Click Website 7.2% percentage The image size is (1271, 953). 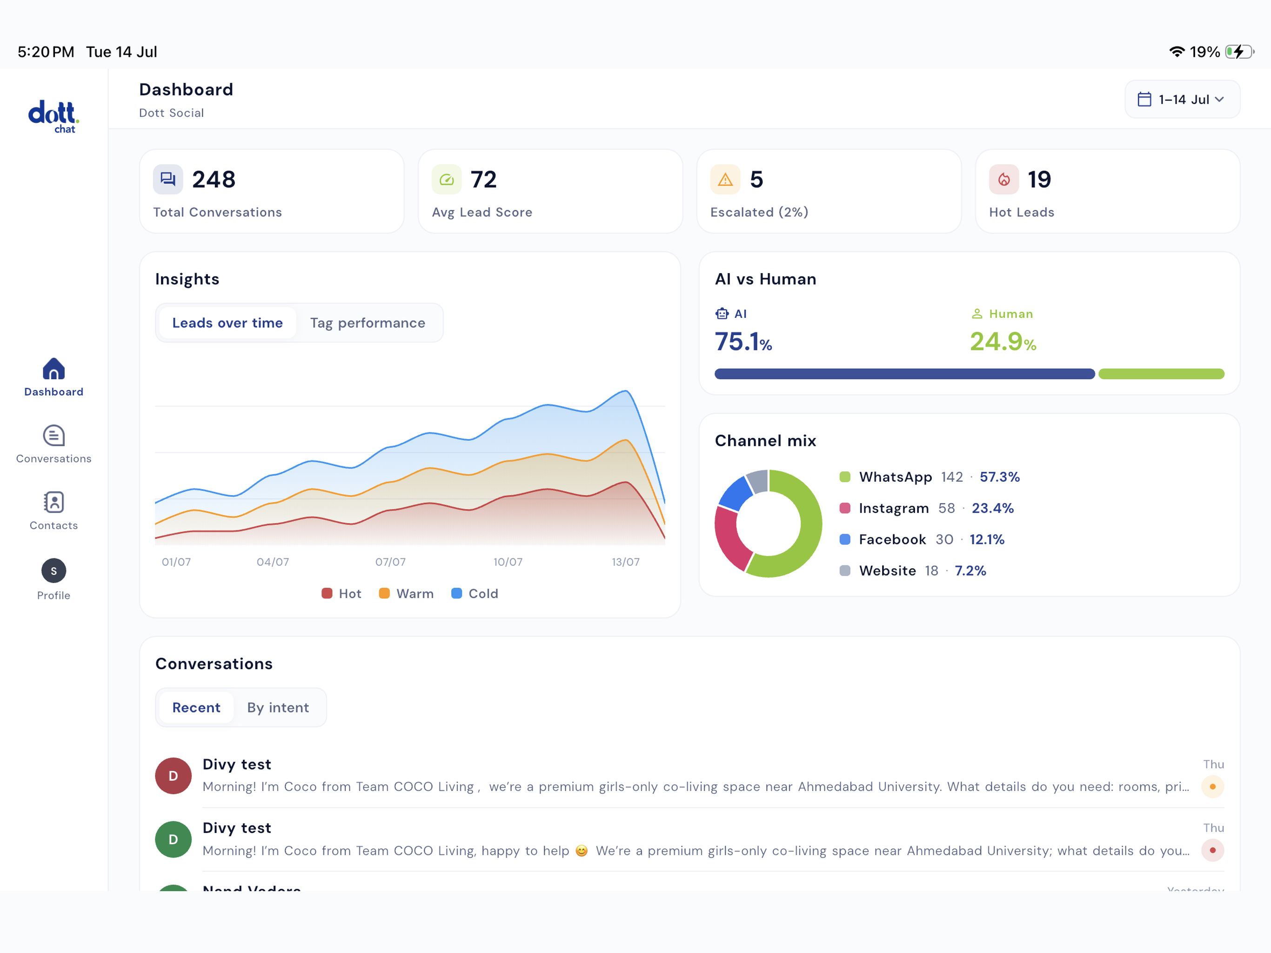tap(970, 571)
